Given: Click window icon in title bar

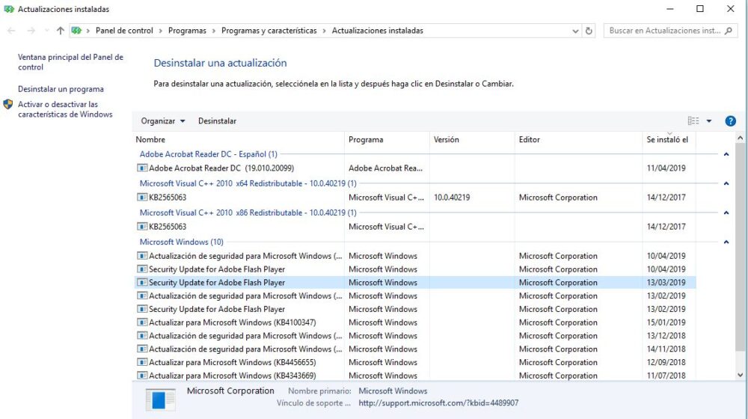Looking at the screenshot, I should click(x=8, y=9).
